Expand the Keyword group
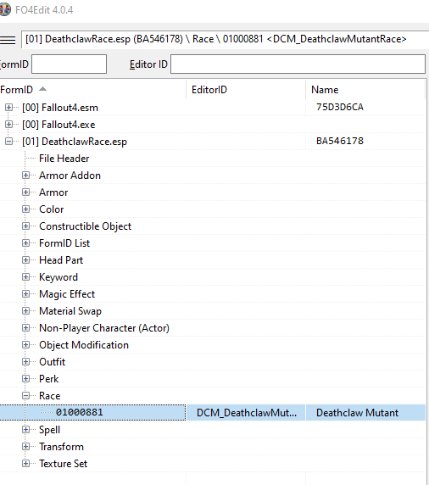The height and width of the screenshot is (485, 429). 26,276
